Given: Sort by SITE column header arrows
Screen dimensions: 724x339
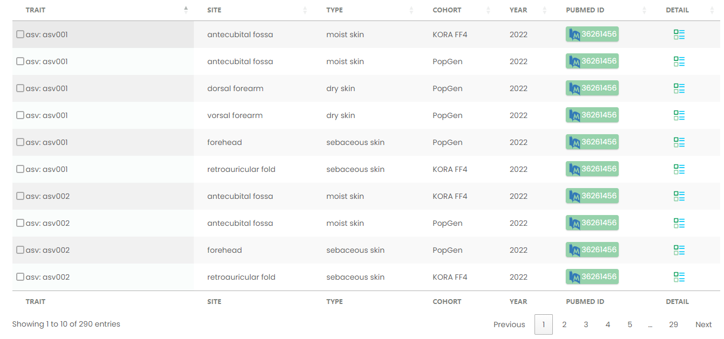Looking at the screenshot, I should 305,10.
